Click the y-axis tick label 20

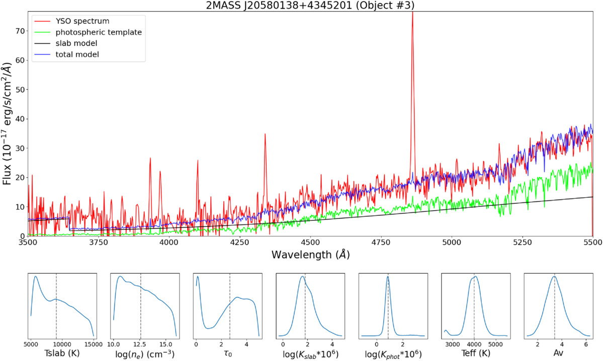[20, 177]
